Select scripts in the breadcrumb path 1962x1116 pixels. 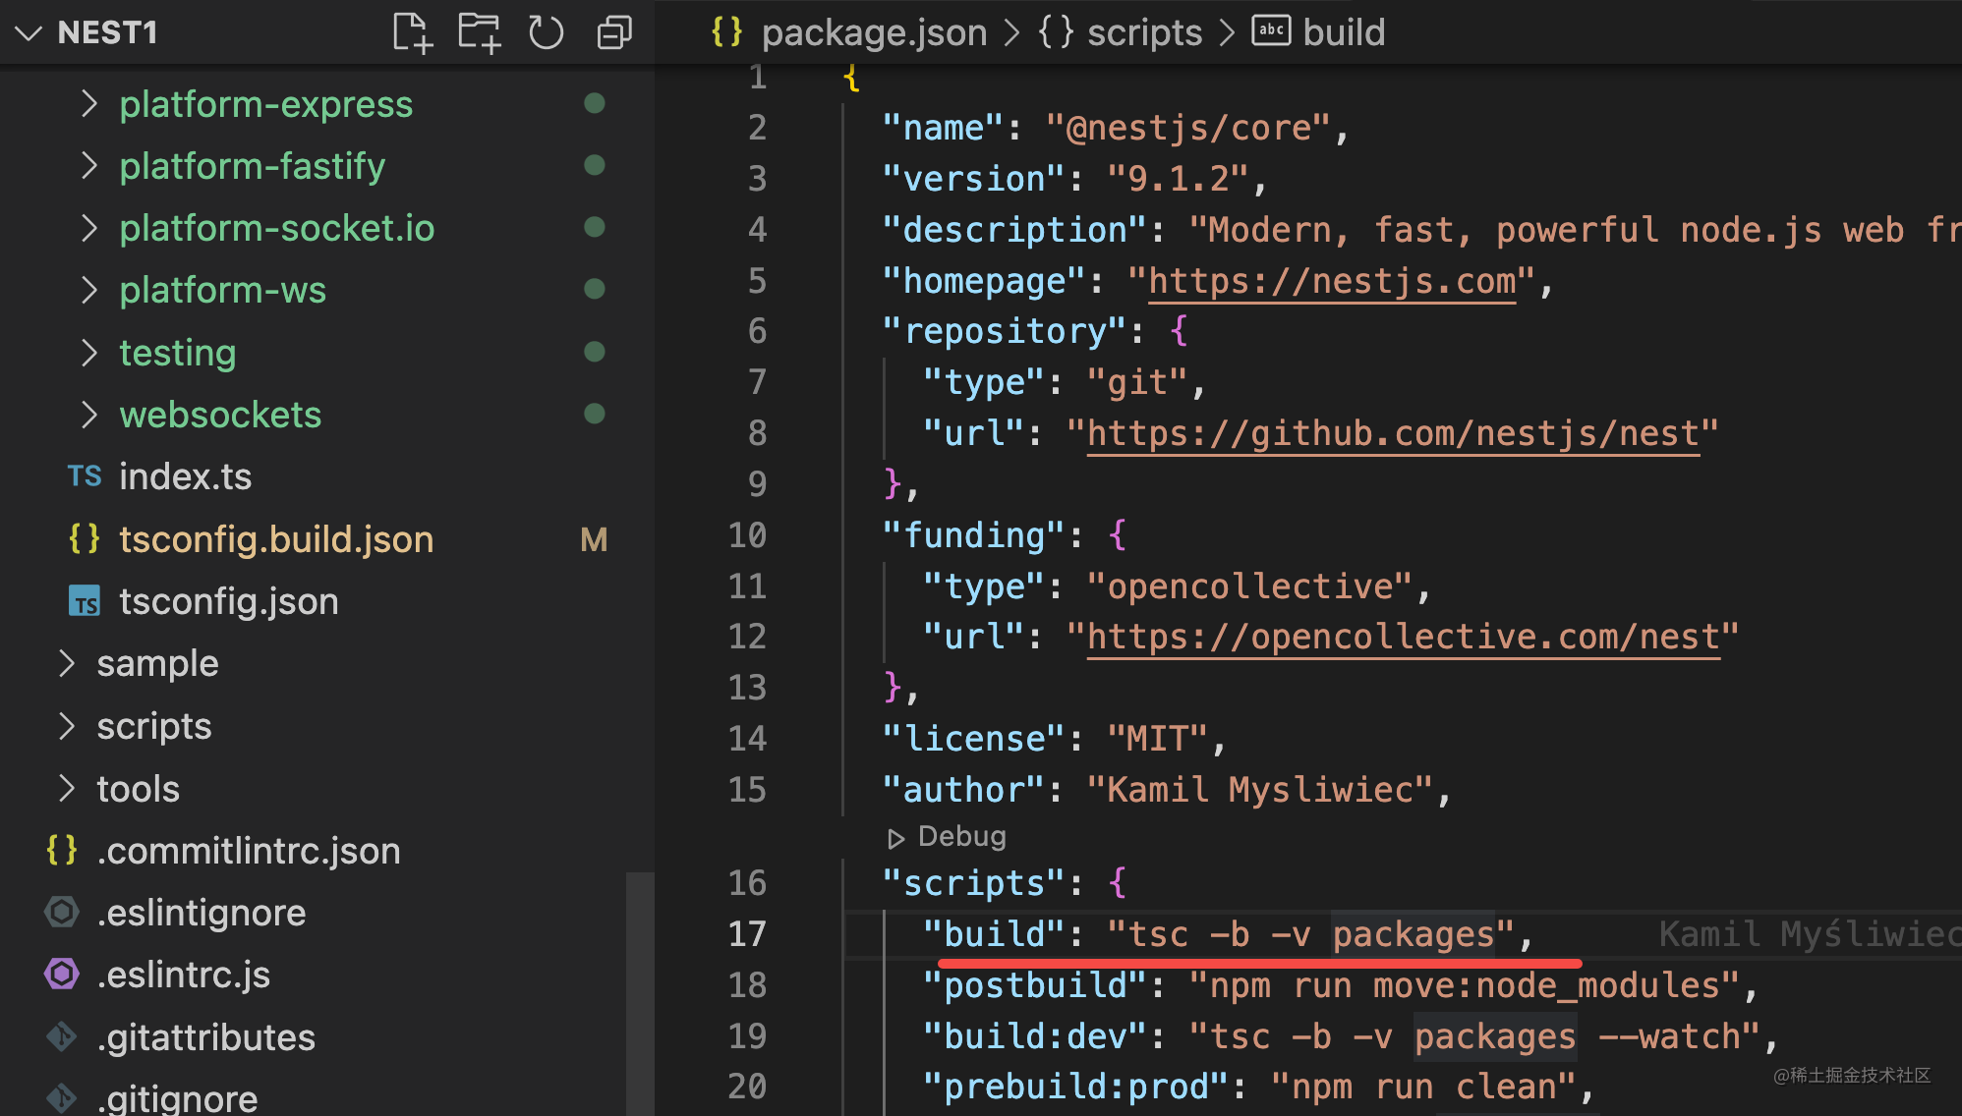1144,32
